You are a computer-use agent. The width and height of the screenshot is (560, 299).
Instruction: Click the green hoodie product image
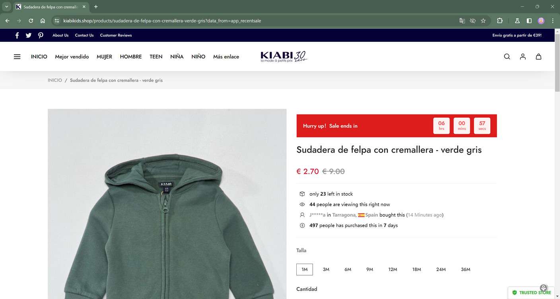tap(167, 204)
